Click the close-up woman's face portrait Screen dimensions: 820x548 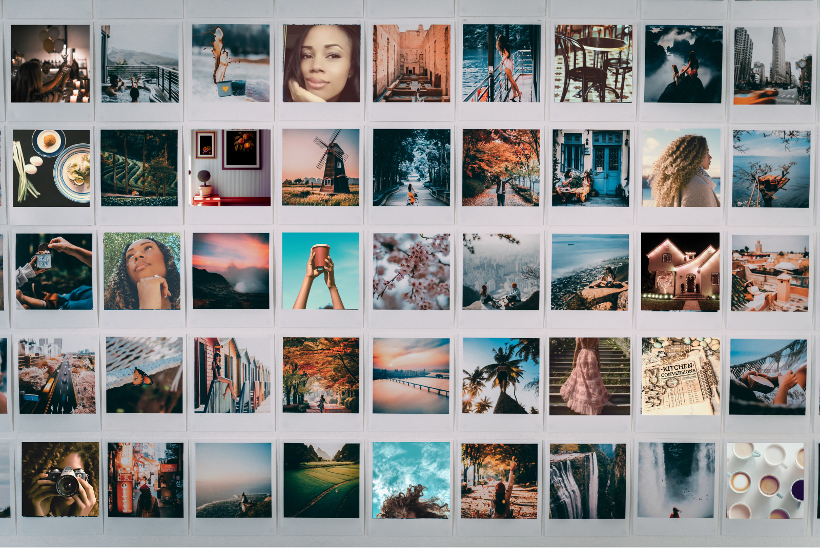pyautogui.click(x=321, y=63)
